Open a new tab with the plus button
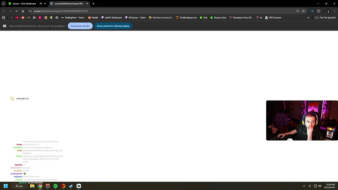 click(93, 4)
